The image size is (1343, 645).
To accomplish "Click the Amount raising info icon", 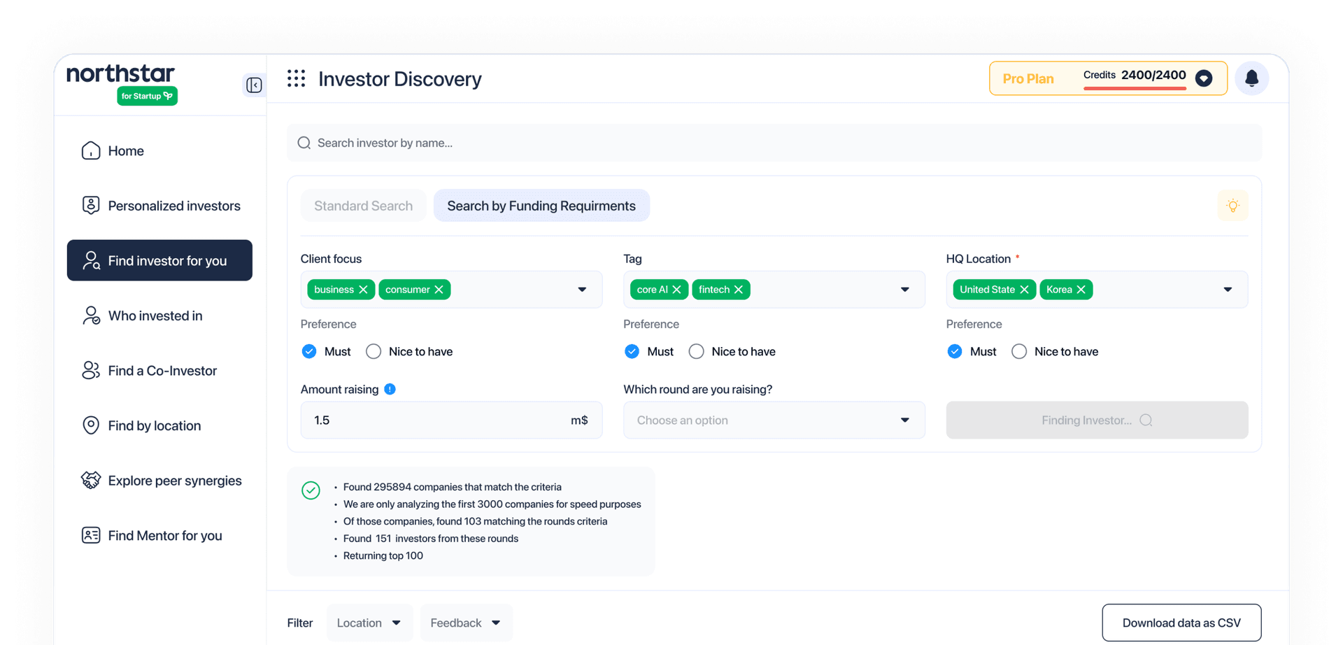I will [390, 390].
